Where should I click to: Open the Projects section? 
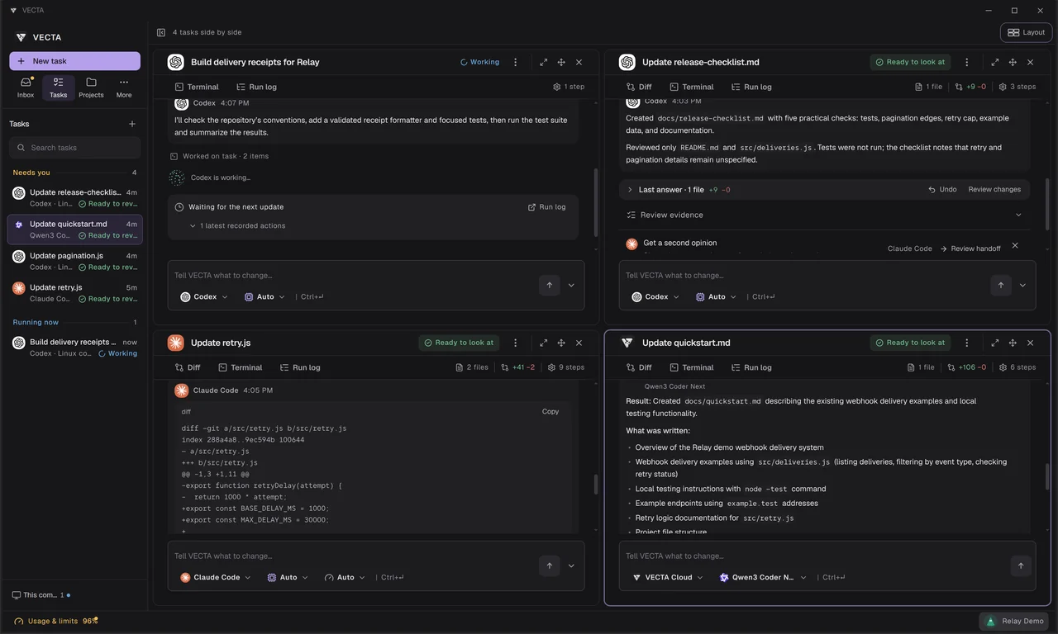click(91, 88)
